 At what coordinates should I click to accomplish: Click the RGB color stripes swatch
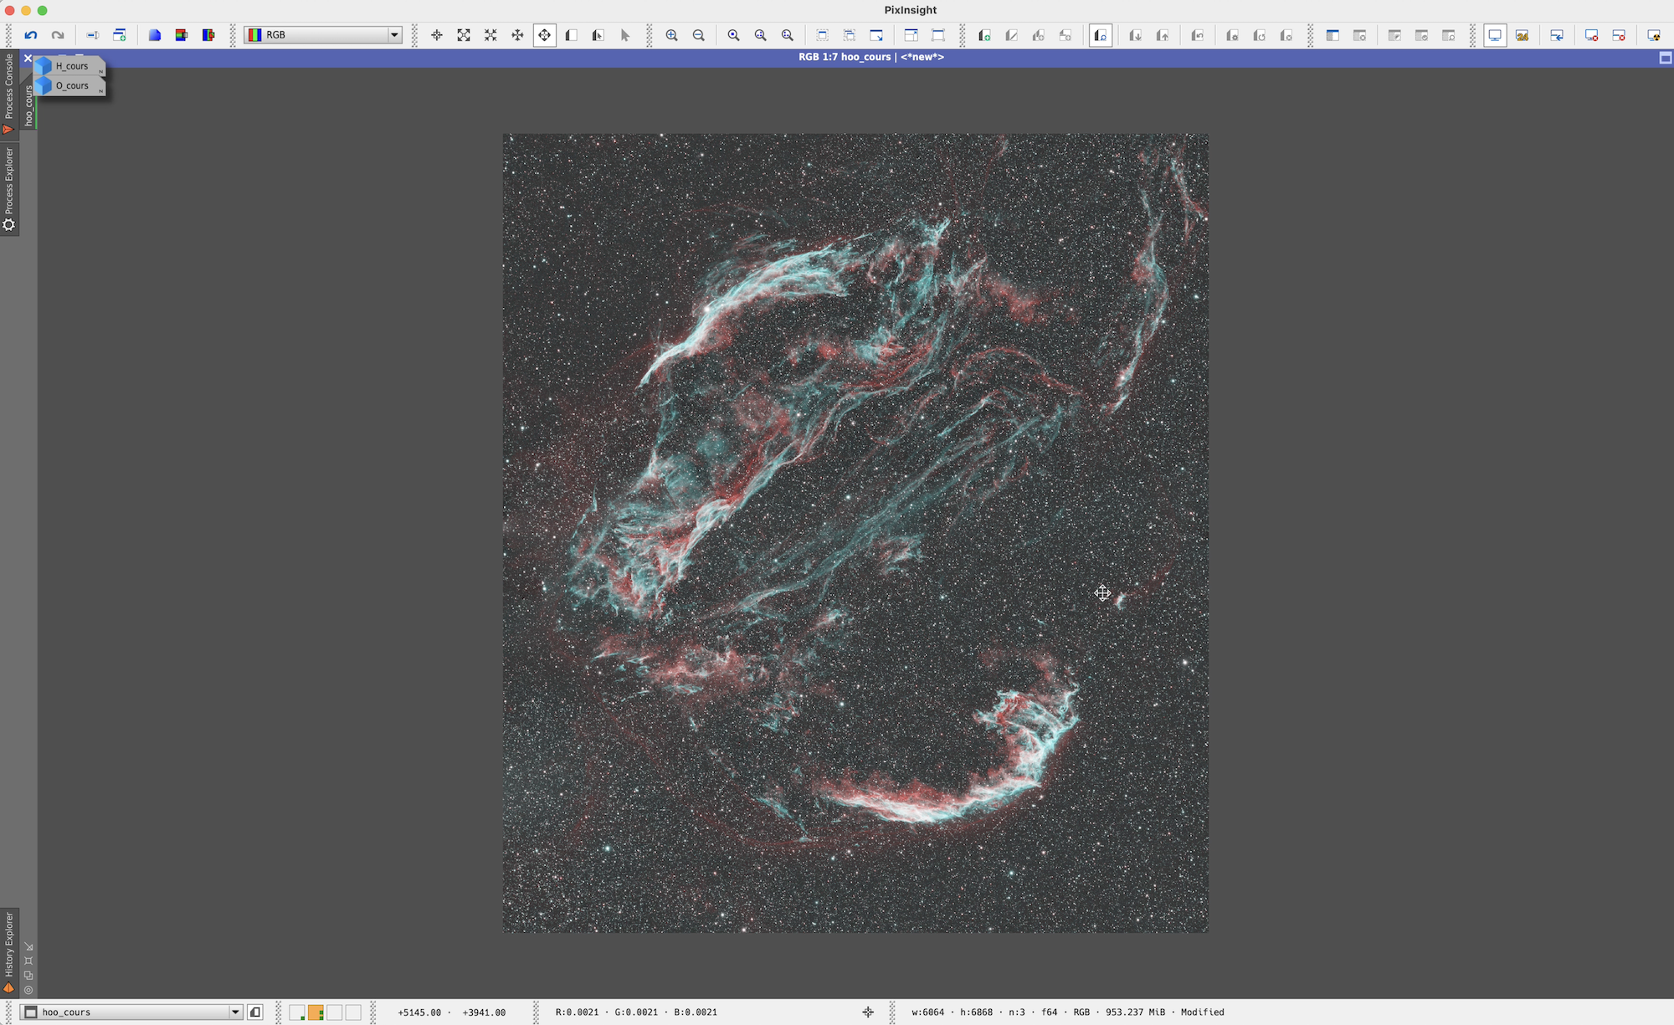tap(255, 35)
